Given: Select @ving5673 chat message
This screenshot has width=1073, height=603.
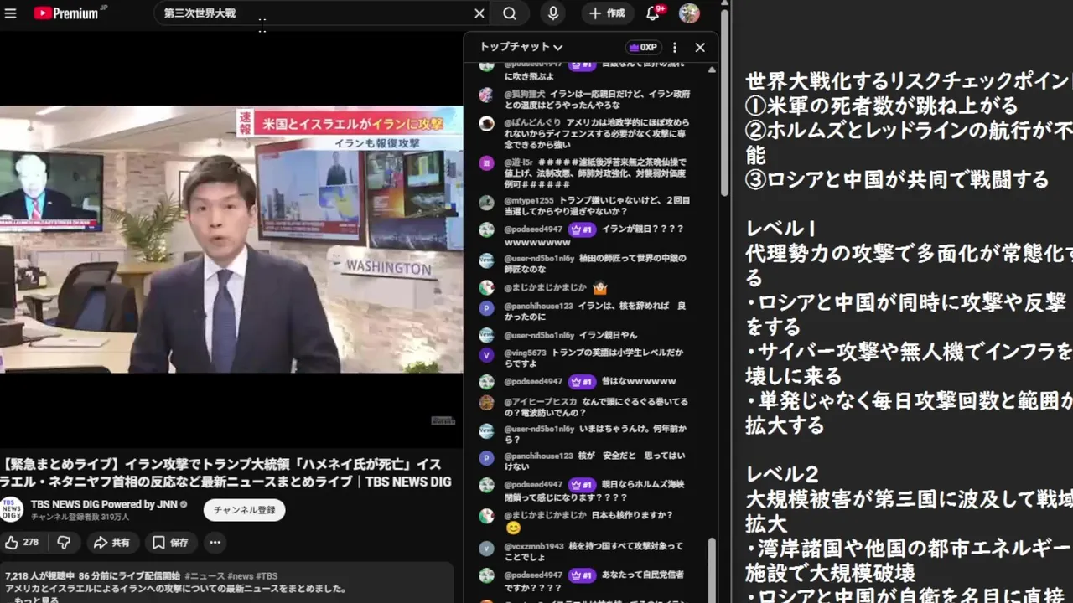Looking at the screenshot, I should [x=587, y=358].
